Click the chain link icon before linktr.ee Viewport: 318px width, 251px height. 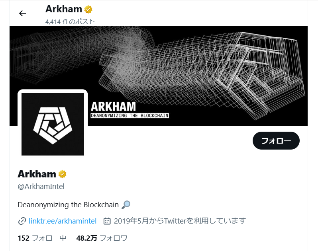click(x=22, y=221)
